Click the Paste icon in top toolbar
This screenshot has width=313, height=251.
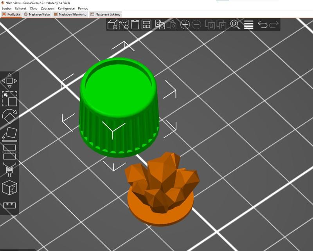click(171, 25)
